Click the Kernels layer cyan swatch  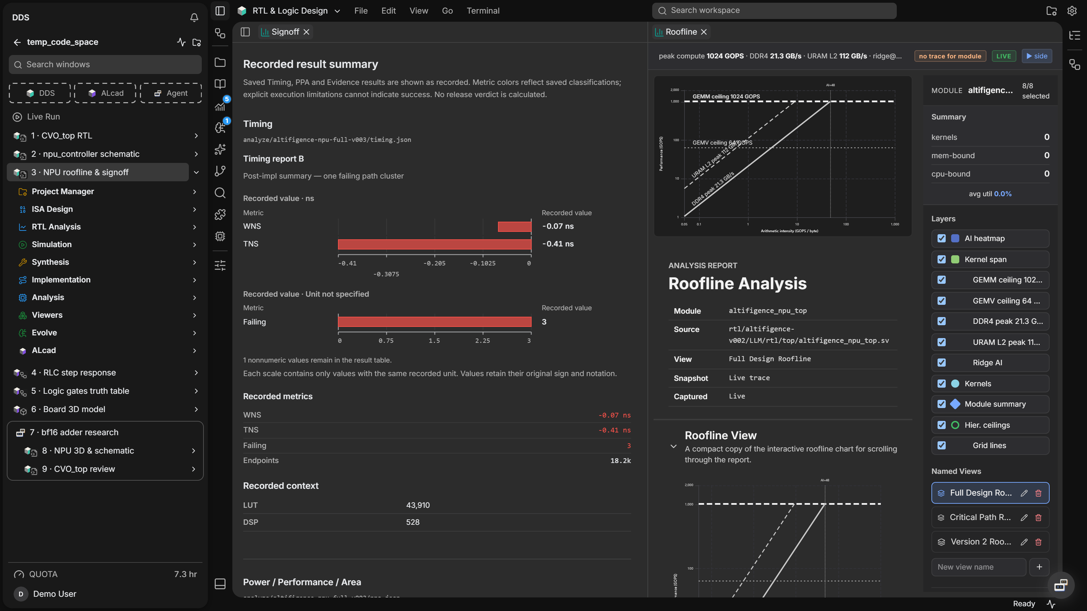[955, 384]
